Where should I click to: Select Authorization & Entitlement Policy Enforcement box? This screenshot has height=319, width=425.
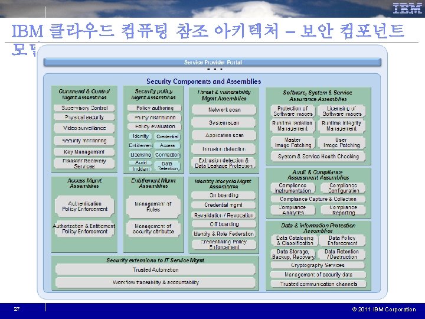click(x=84, y=229)
